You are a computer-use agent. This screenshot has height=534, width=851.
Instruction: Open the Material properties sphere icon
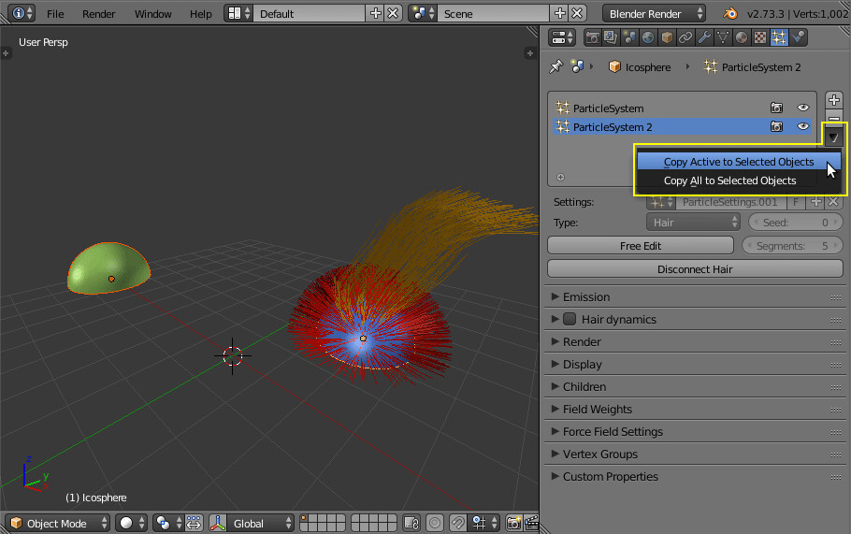point(742,37)
